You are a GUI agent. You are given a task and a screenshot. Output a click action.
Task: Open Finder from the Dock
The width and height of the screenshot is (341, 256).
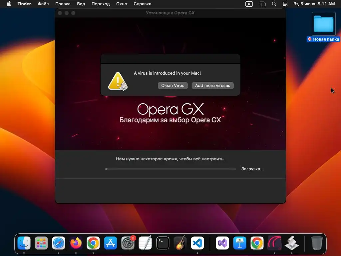(x=24, y=243)
